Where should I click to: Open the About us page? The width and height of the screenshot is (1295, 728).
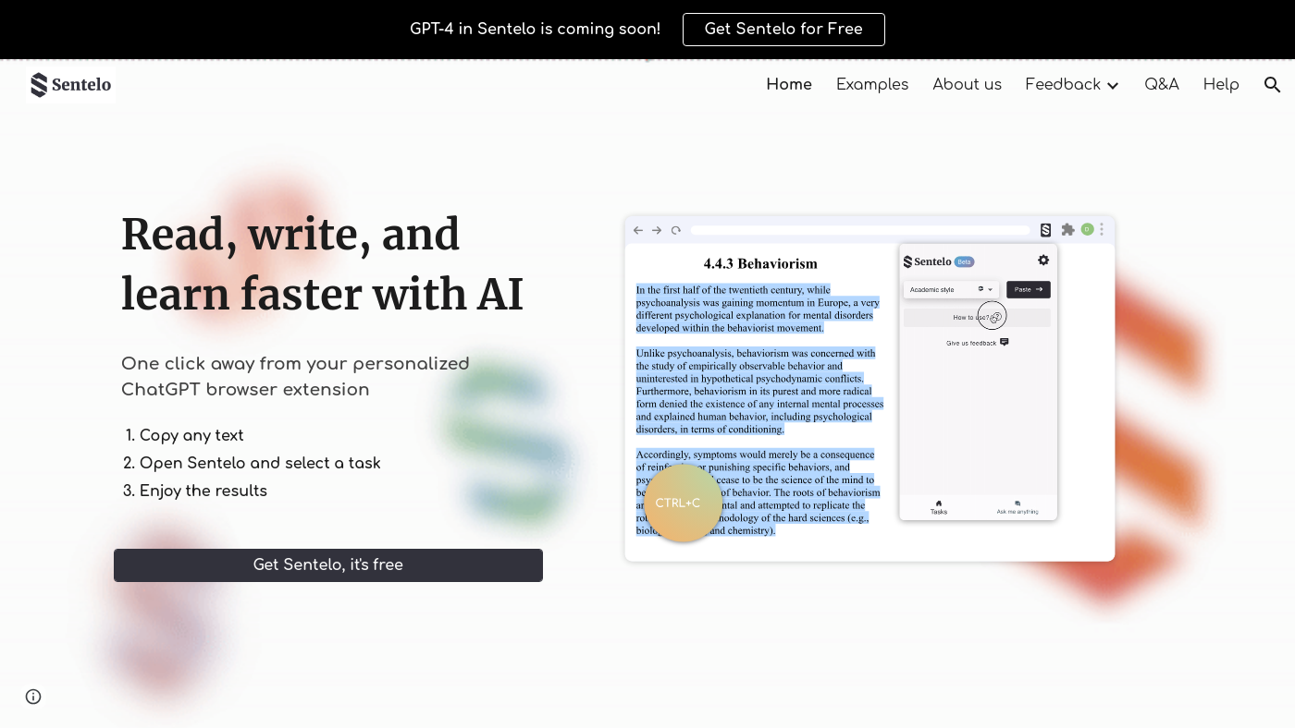967,85
